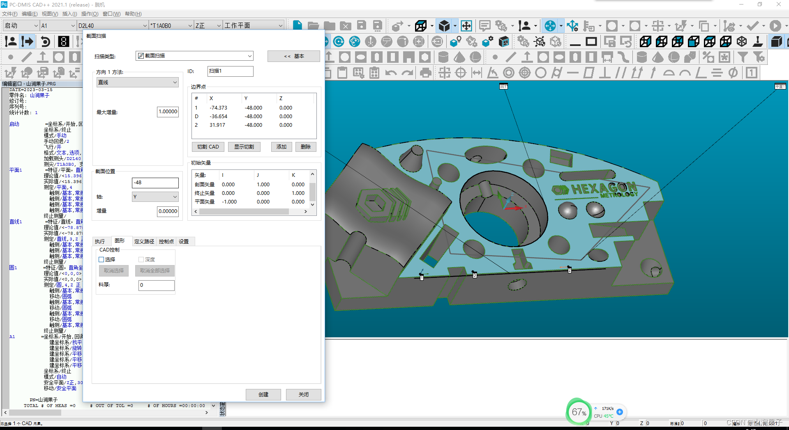Click the 初始矢量 table vertical scrollbar
The image size is (789, 430).
(312, 189)
